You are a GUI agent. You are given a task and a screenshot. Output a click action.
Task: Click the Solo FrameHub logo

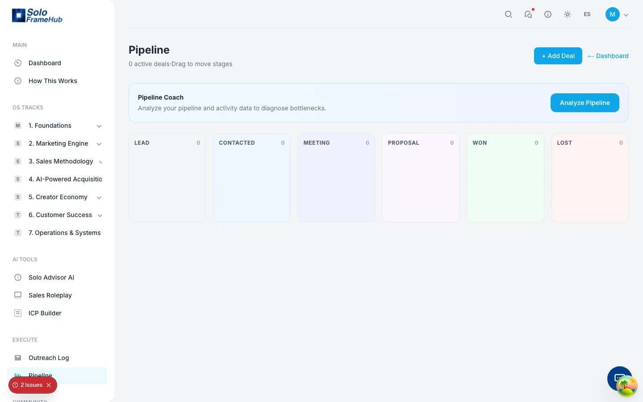(x=37, y=16)
